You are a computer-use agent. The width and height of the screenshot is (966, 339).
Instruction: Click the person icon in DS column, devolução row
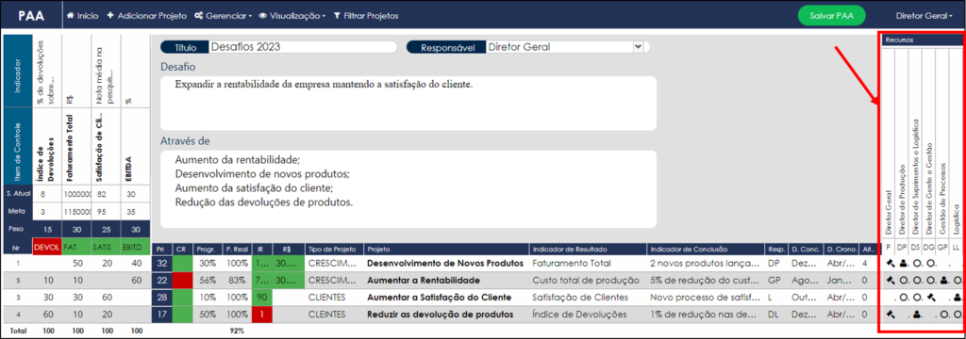point(917,315)
